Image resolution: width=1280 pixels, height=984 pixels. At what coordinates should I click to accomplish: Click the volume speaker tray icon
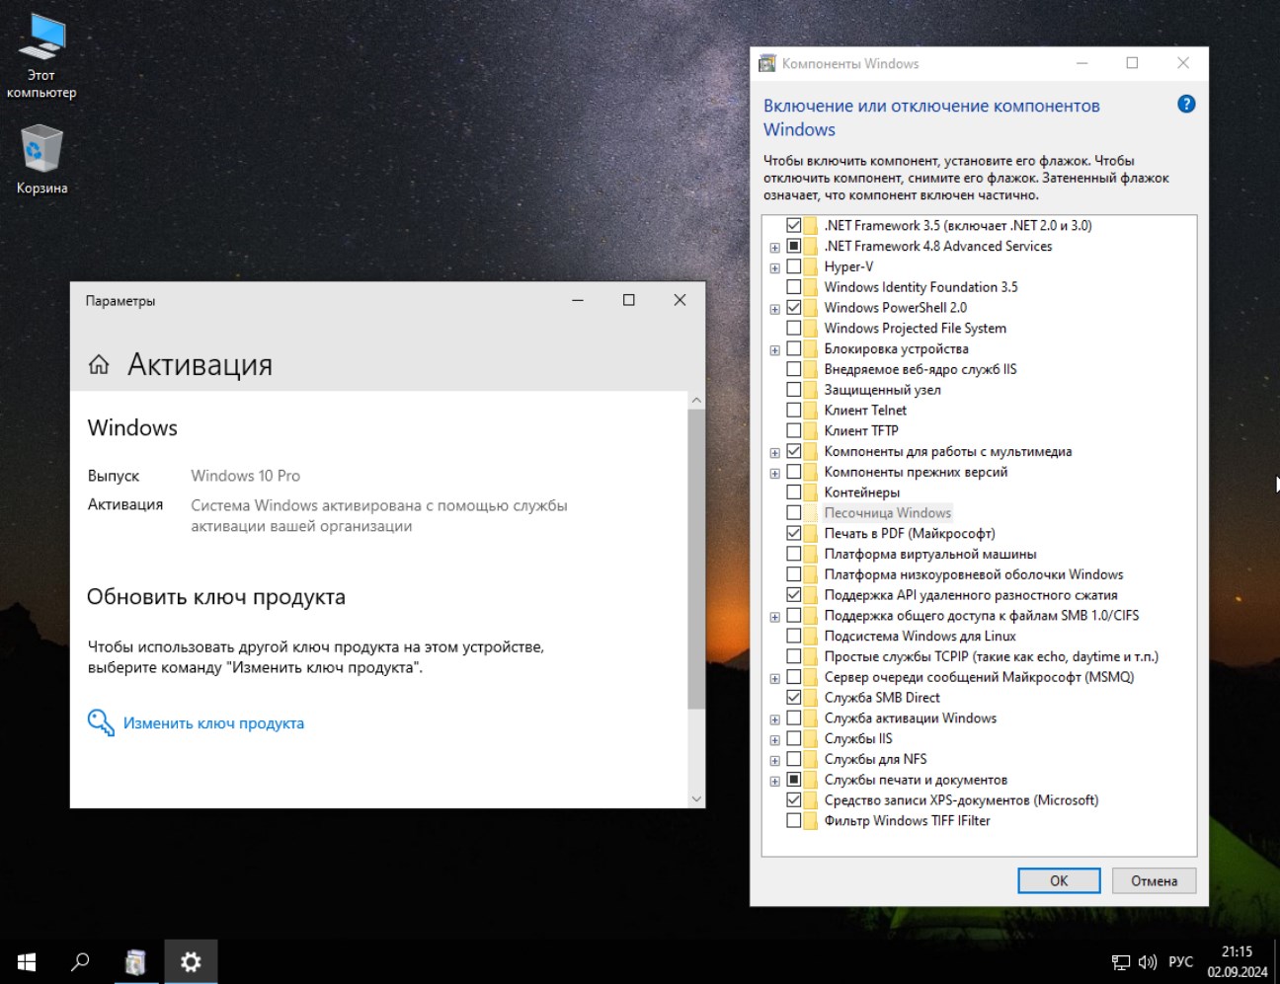click(1147, 962)
